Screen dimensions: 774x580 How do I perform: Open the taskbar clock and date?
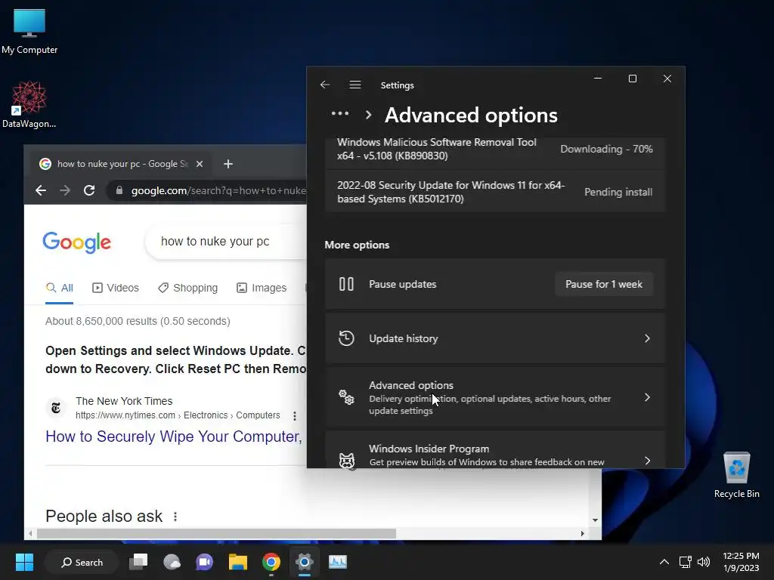click(x=741, y=562)
